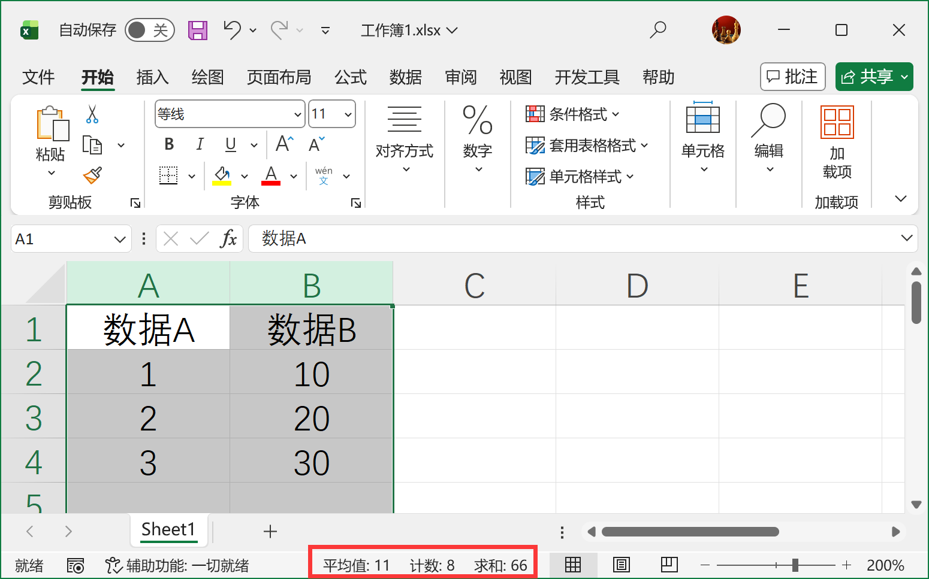The height and width of the screenshot is (579, 929).
Task: Click Increase Font Size icon
Action: [x=284, y=144]
